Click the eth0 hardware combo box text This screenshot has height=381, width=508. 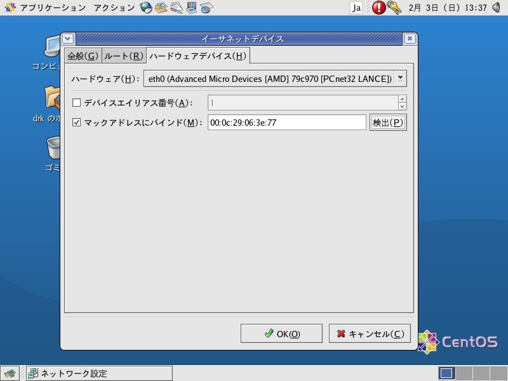(x=269, y=78)
